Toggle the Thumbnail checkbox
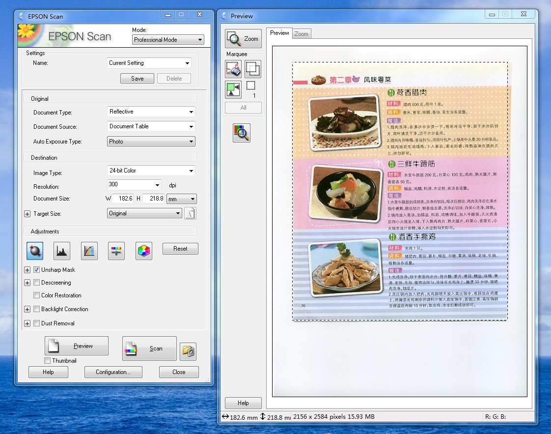The height and width of the screenshot is (434, 551). point(48,360)
